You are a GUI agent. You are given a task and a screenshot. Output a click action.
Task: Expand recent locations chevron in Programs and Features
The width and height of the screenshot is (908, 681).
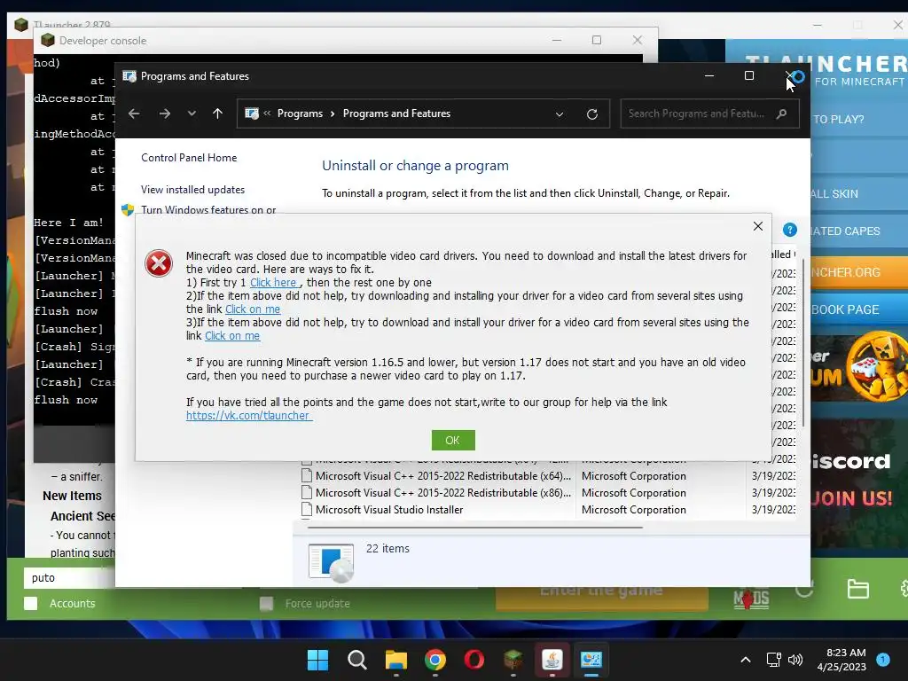192,113
